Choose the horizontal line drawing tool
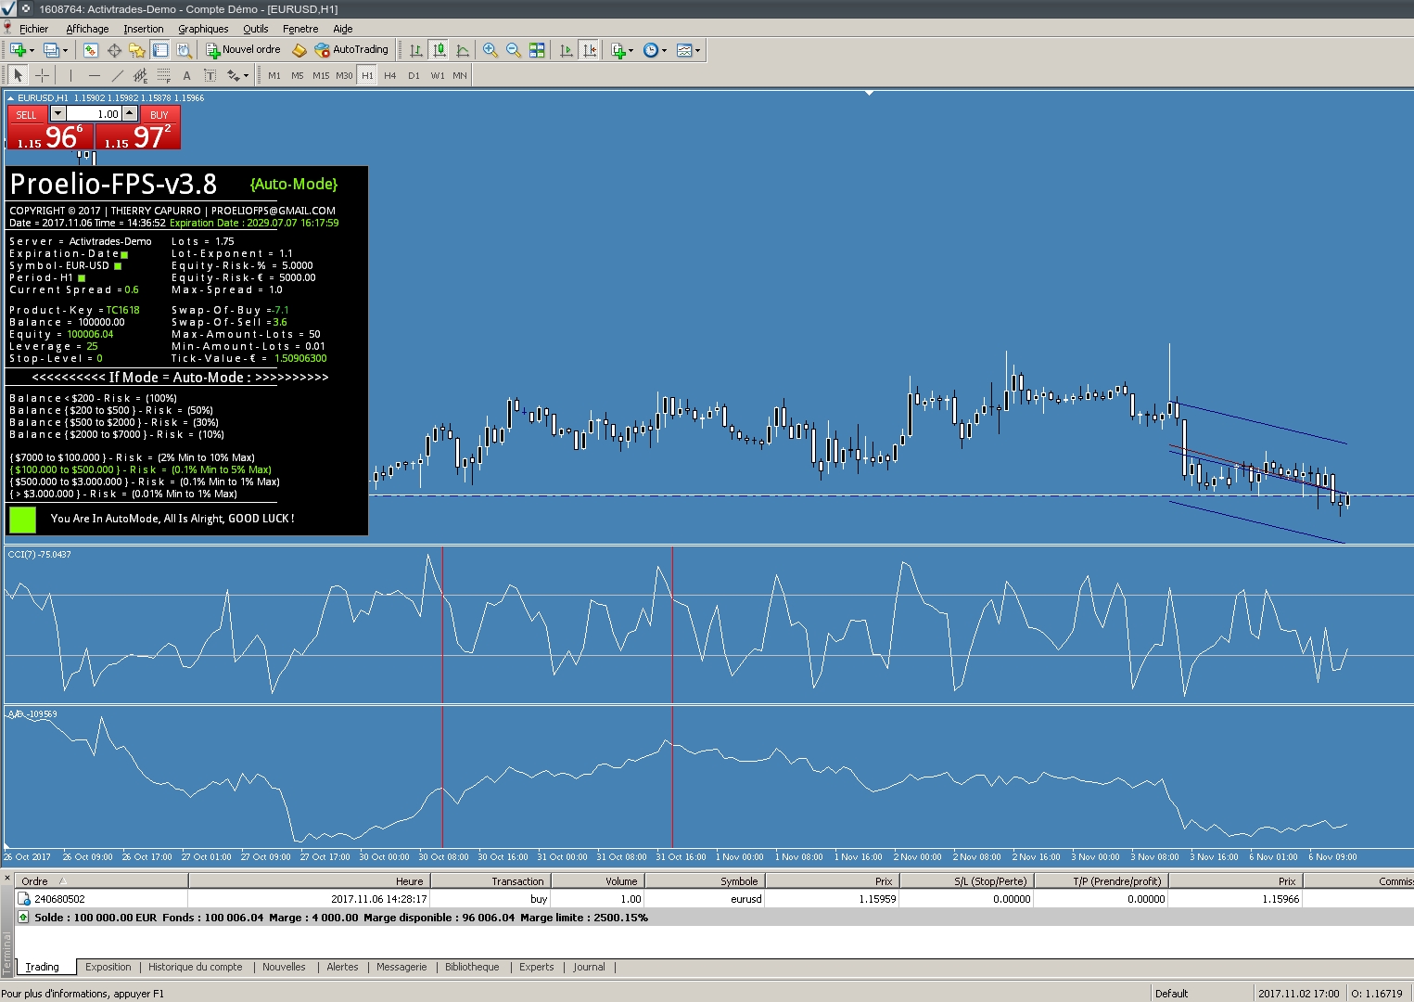 (94, 75)
